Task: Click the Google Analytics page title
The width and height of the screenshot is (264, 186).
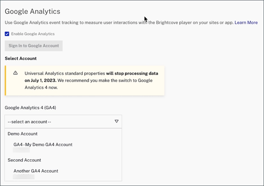Action: click(x=33, y=12)
